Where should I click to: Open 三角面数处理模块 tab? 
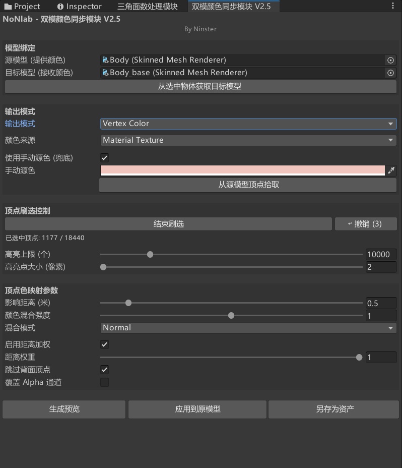tap(147, 6)
